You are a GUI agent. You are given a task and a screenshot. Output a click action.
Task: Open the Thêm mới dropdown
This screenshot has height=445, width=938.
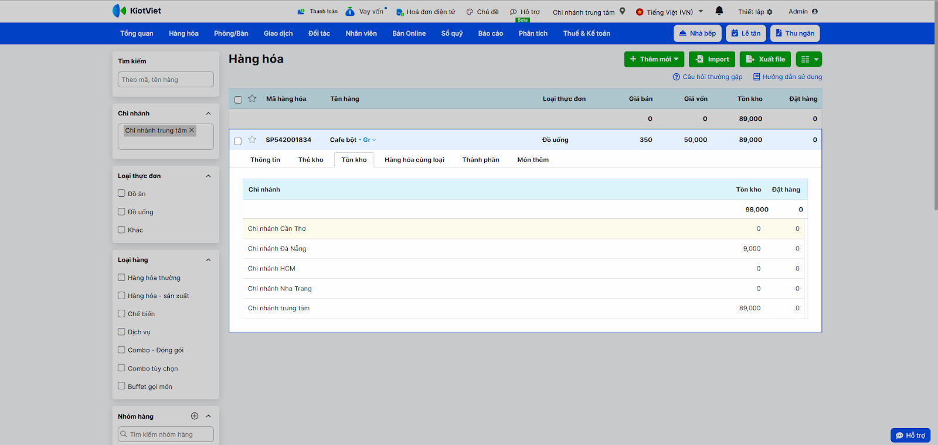coord(654,59)
